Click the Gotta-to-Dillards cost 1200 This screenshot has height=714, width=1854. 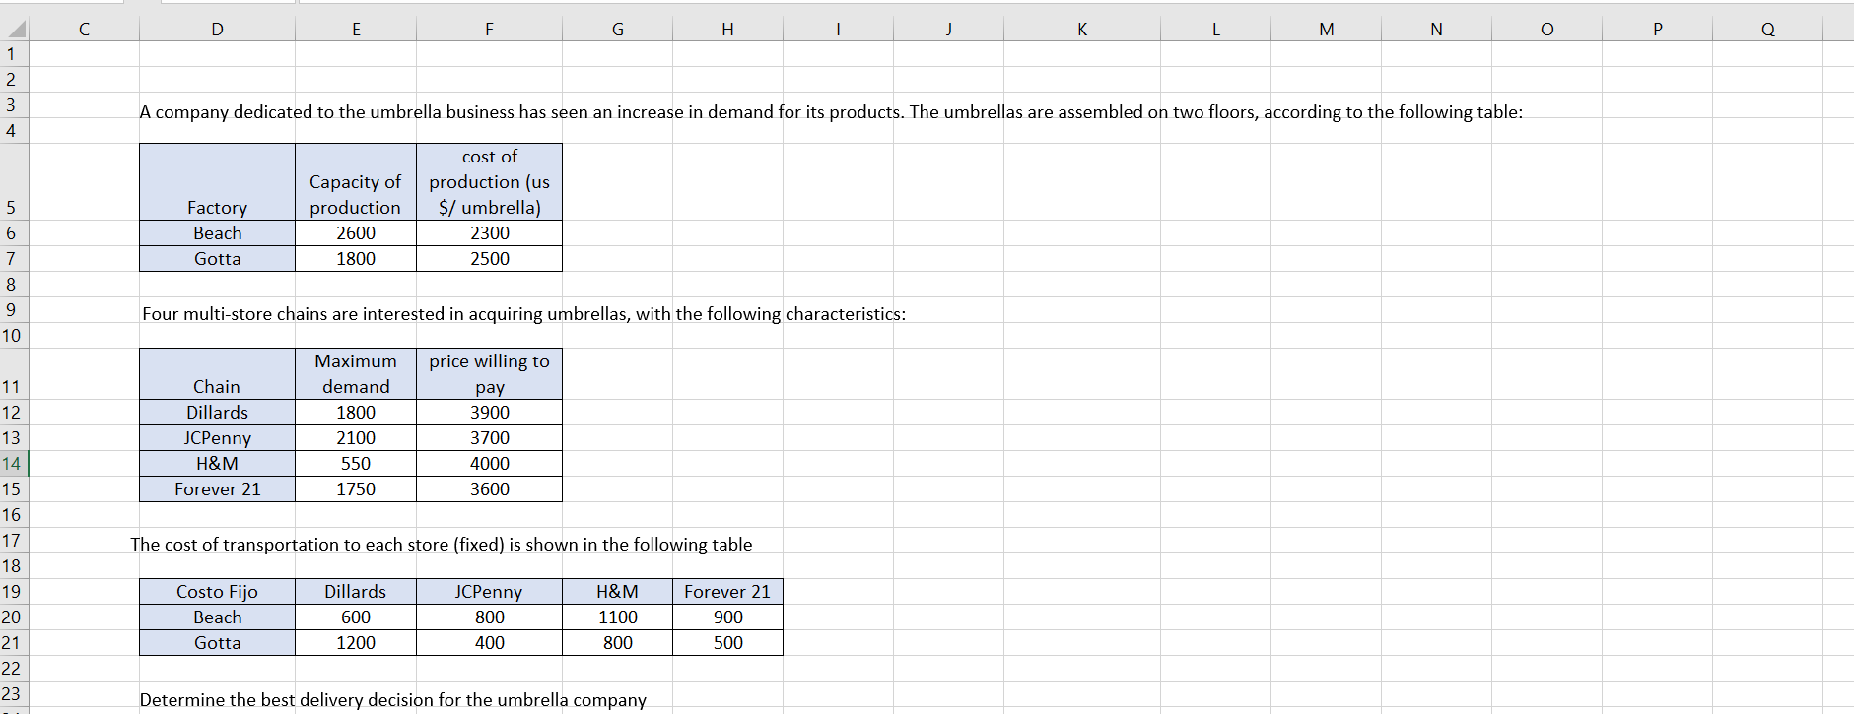pos(356,642)
